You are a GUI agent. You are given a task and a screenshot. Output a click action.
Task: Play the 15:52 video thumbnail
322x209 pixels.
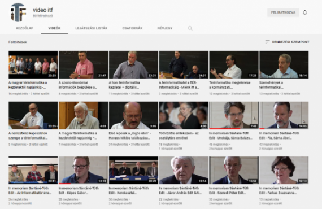(x=234, y=170)
